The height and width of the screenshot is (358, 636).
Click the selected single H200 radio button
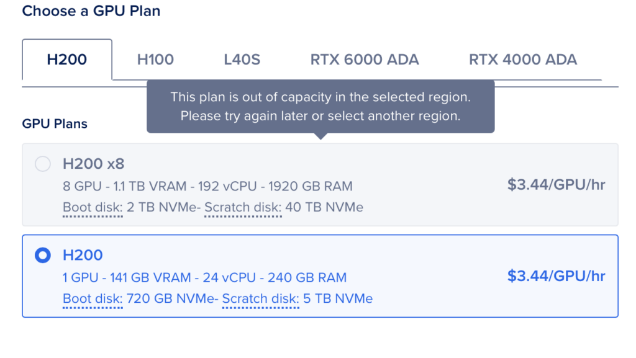pyautogui.click(x=42, y=255)
